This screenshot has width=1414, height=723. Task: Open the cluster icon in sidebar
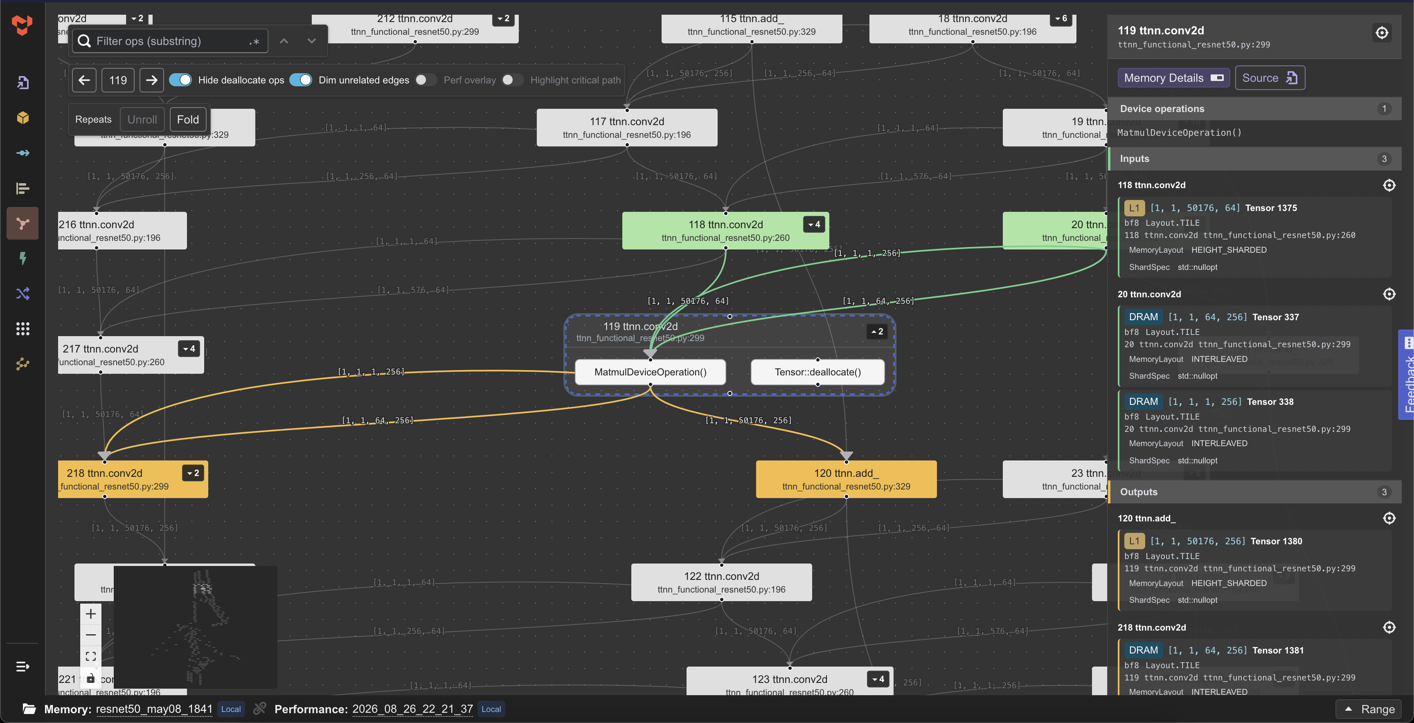23,364
